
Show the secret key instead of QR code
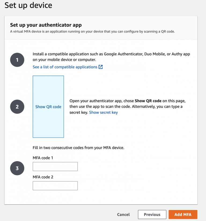pos(103,112)
